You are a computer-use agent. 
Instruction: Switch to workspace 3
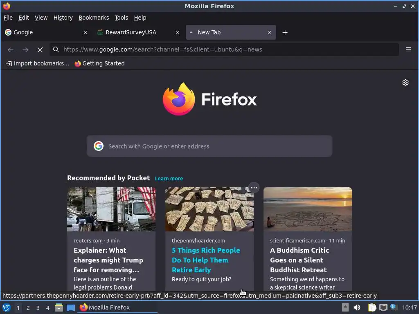click(x=38, y=308)
